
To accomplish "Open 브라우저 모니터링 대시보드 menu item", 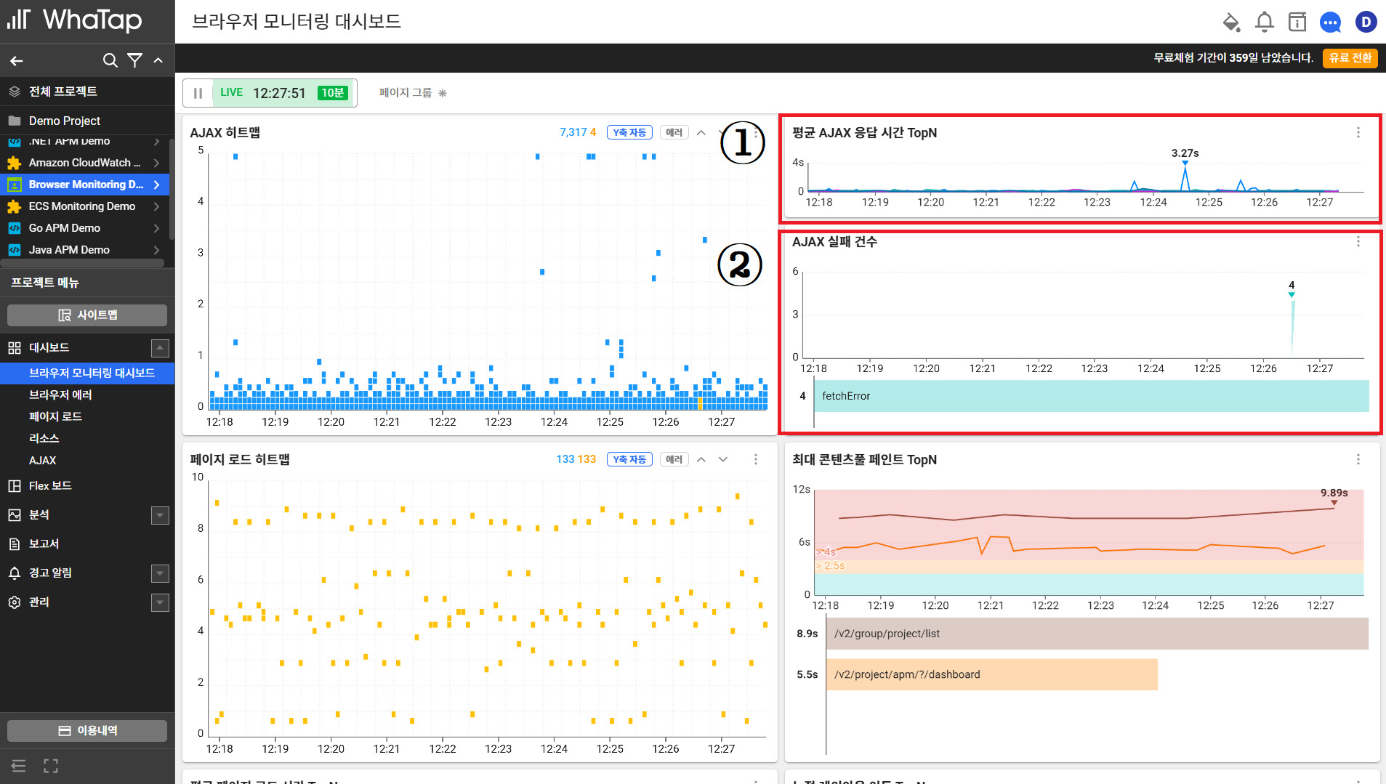I will [87, 373].
